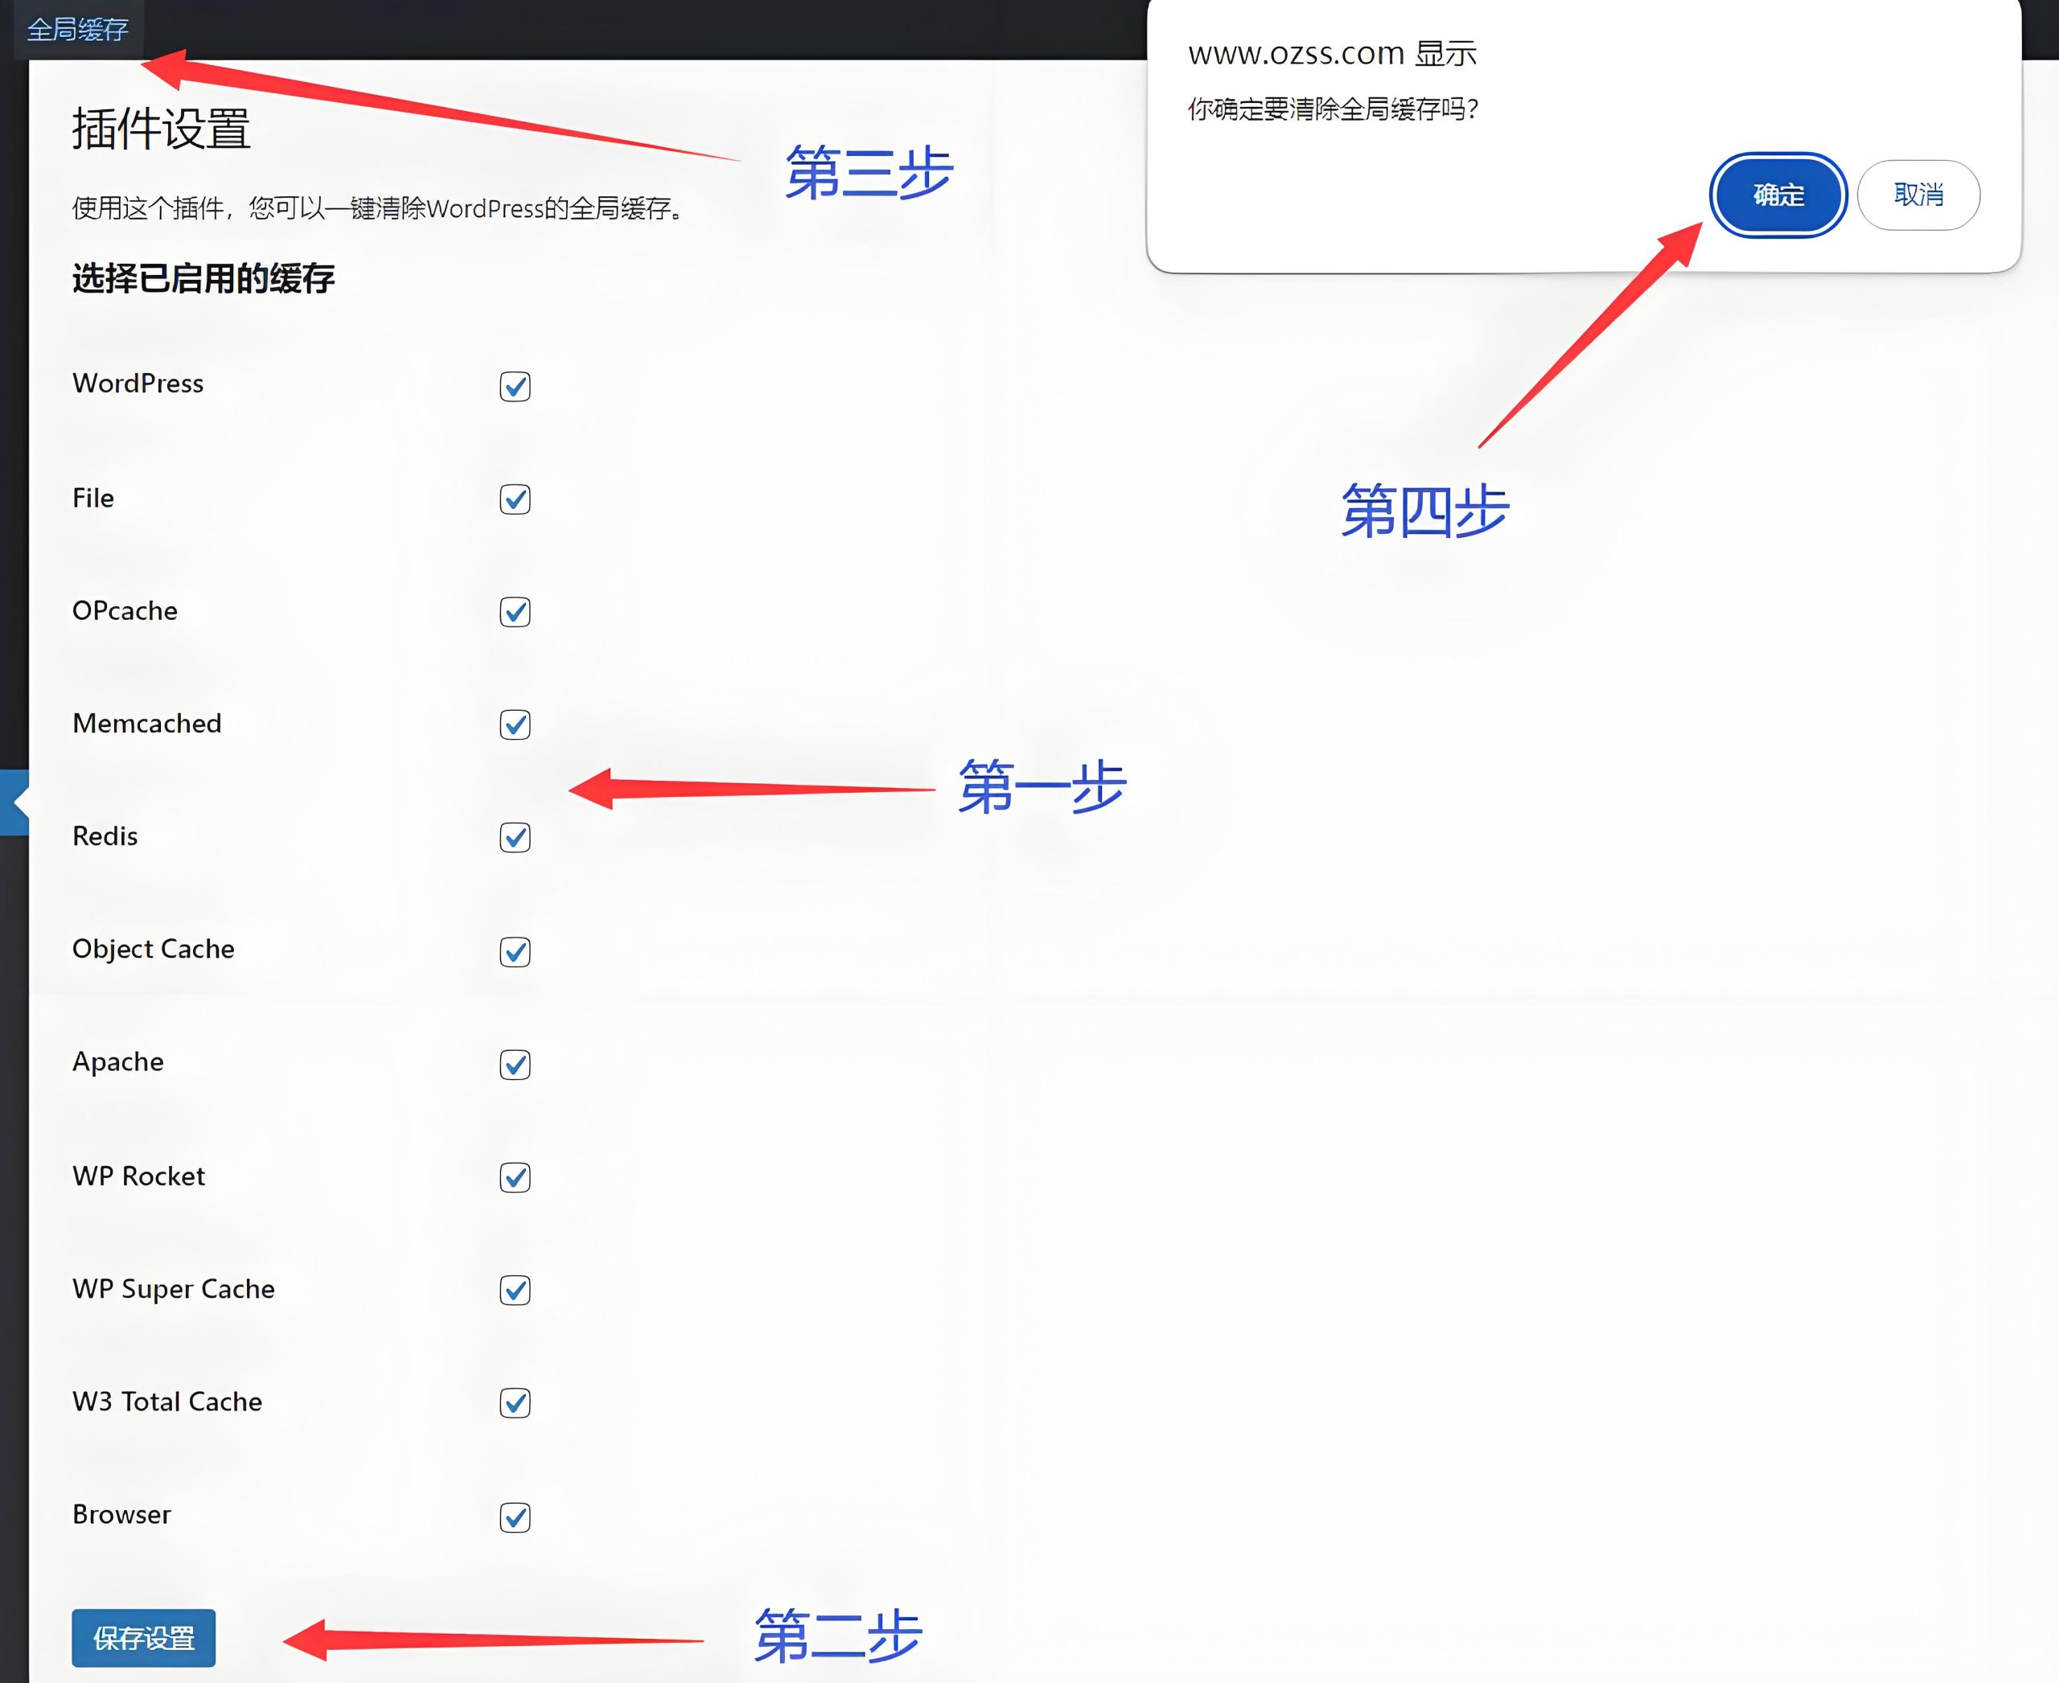Toggle the File cache checkbox
Screen dimensions: 2059x1683
click(x=515, y=499)
